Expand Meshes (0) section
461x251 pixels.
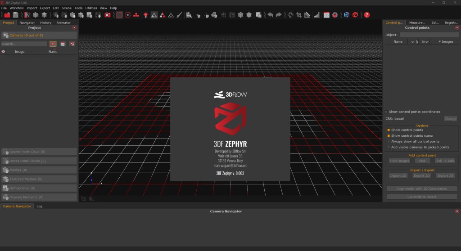coord(39,170)
